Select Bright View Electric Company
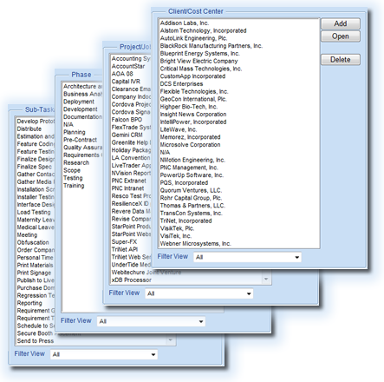 point(199,61)
